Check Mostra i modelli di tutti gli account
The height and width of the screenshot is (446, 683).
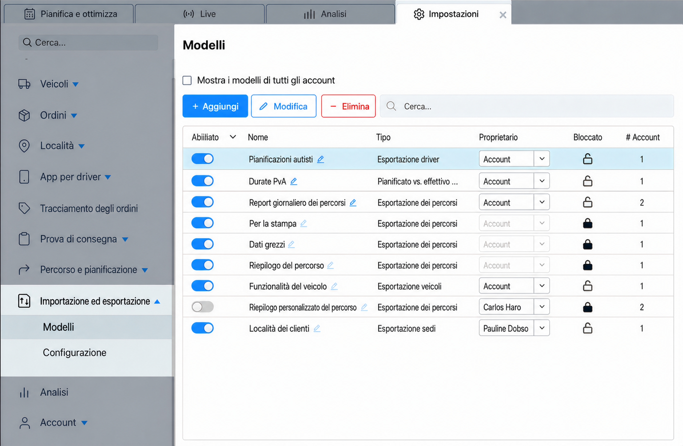(187, 80)
